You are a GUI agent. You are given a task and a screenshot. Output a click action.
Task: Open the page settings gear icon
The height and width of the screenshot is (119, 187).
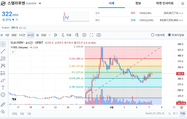pos(183,4)
